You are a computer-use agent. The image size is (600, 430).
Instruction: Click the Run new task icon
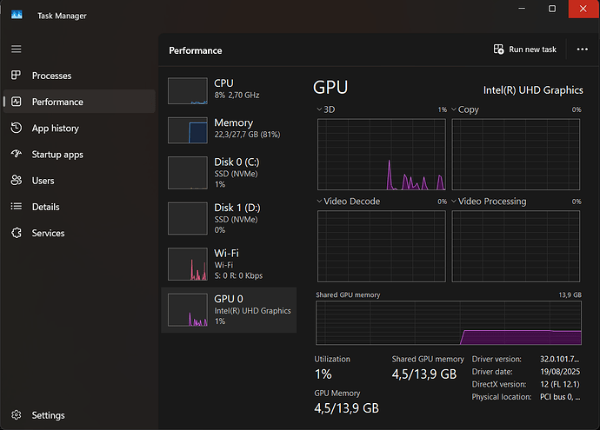[498, 50]
